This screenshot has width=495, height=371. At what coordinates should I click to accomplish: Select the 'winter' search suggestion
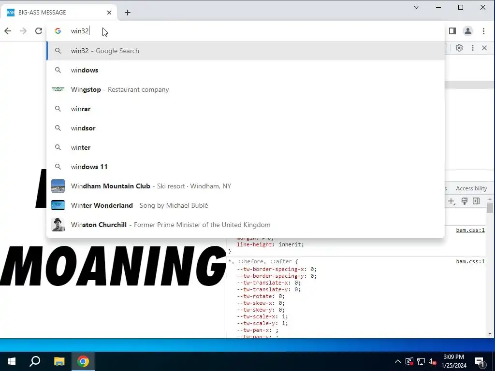245,147
